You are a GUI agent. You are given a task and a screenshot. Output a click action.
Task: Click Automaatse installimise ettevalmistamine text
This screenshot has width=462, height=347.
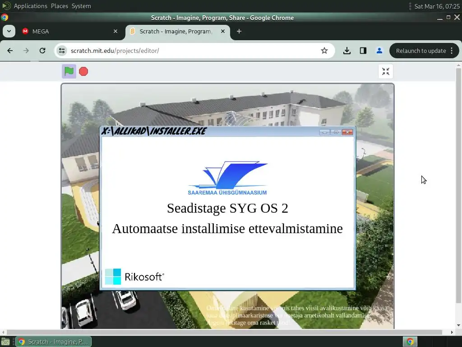pyautogui.click(x=227, y=229)
